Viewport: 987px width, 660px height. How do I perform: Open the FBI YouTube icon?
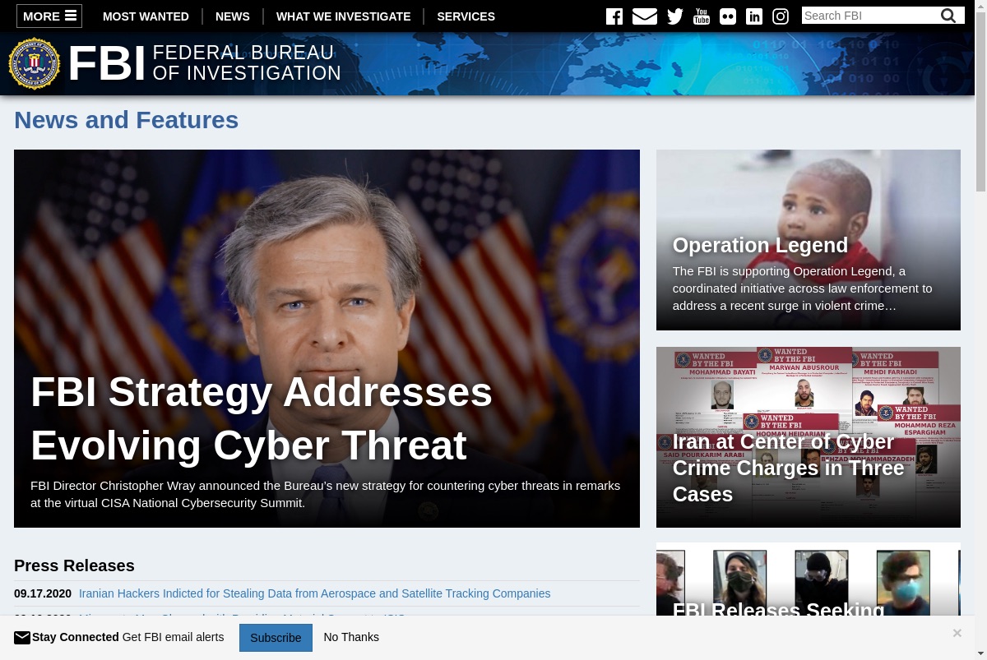702,16
